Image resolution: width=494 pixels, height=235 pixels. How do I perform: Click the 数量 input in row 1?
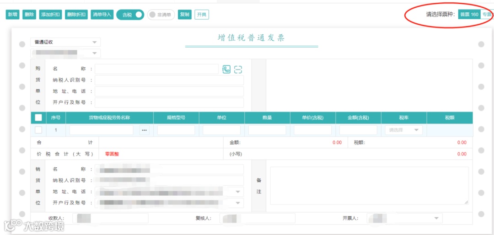(x=267, y=130)
